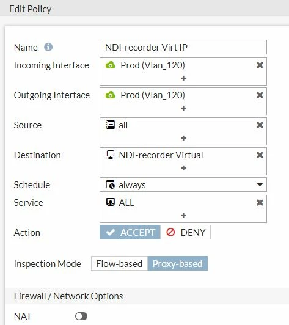This screenshot has height=325, width=289.
Task: Click the info icon next to Name
Action: 48,47
